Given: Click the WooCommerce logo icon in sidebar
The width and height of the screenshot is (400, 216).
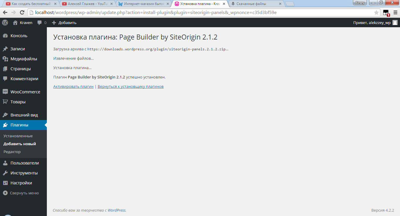Looking at the screenshot, I should [5, 92].
